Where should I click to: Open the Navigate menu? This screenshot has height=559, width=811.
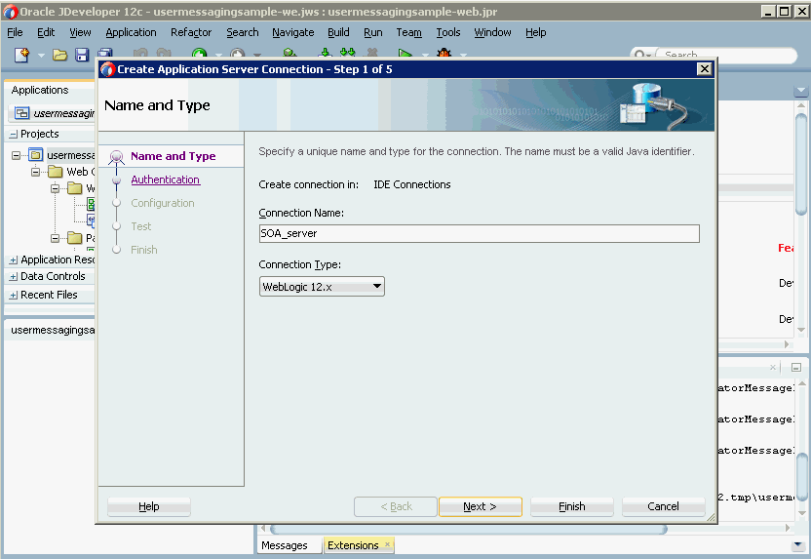[292, 32]
